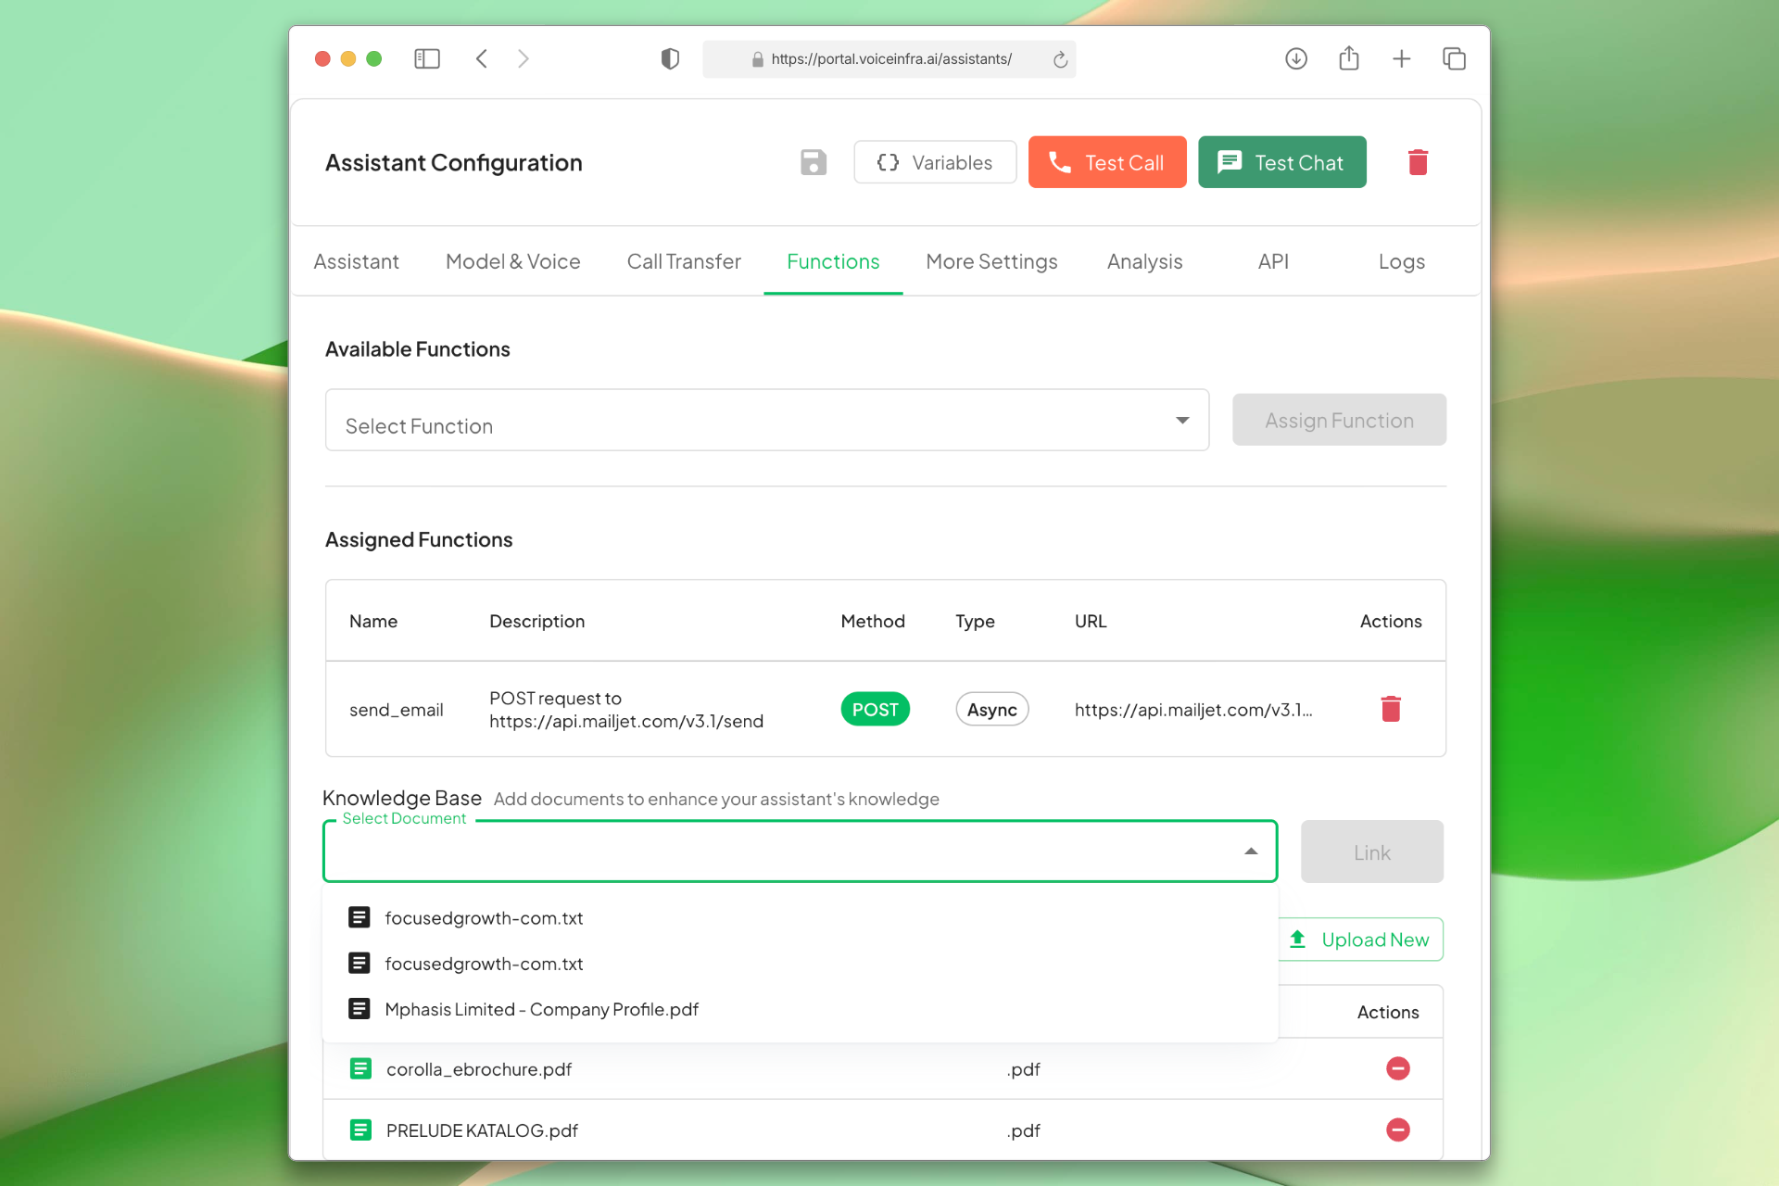
Task: Click the save floppy disk icon
Action: point(813,162)
